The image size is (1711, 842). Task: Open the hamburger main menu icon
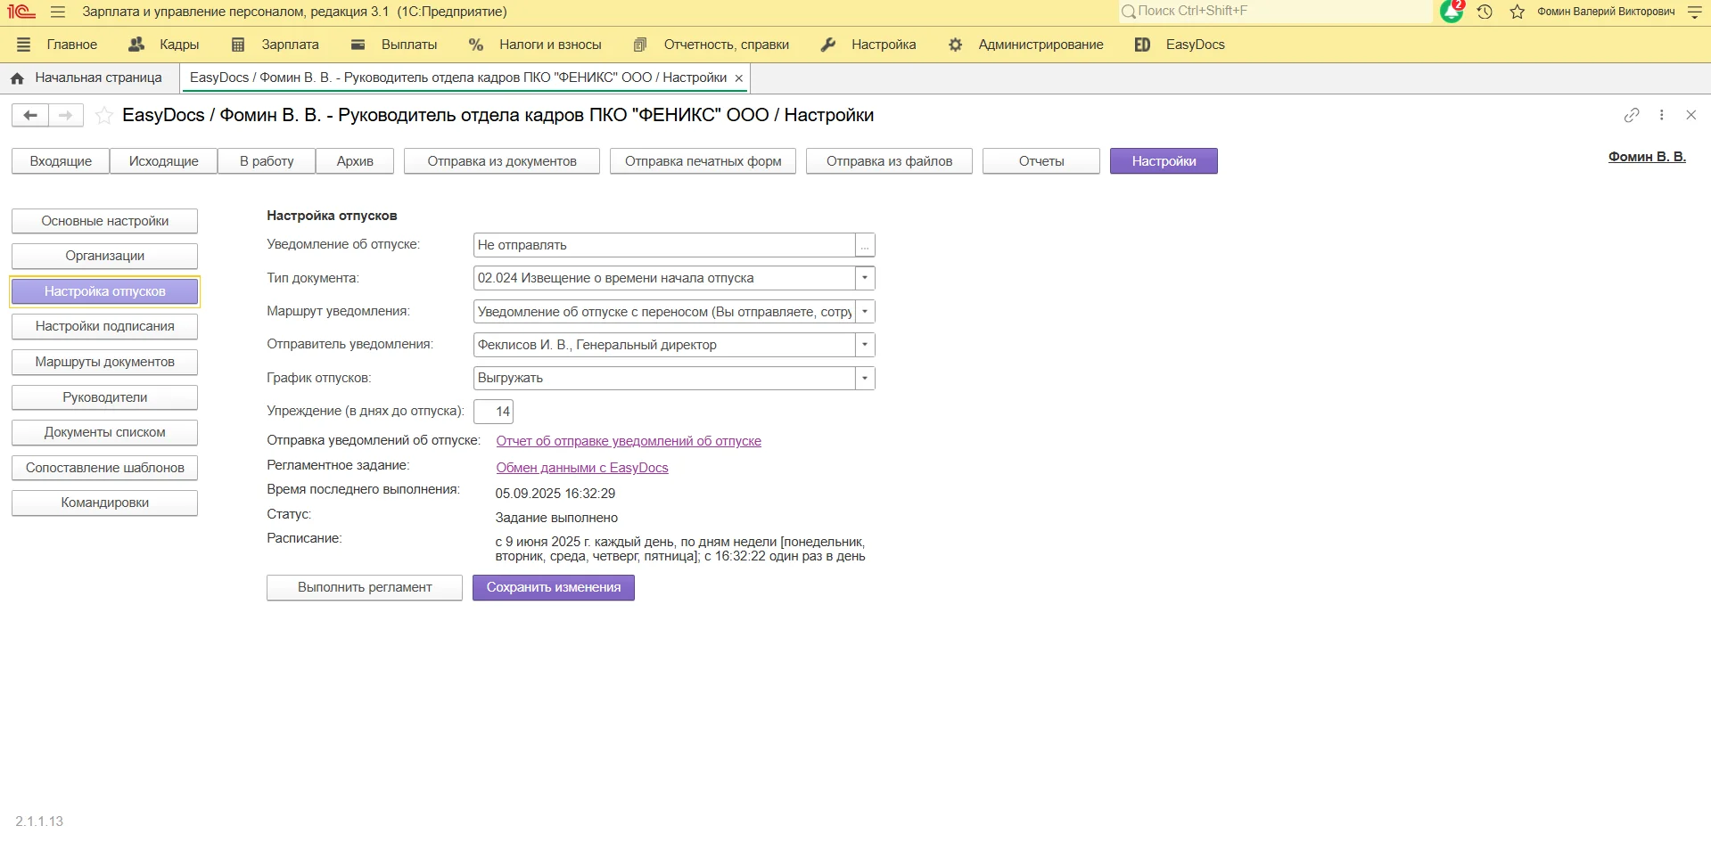[x=58, y=12]
